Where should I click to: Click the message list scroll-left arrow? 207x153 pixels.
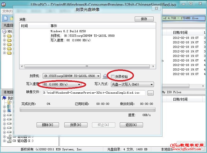[x=22, y=66]
